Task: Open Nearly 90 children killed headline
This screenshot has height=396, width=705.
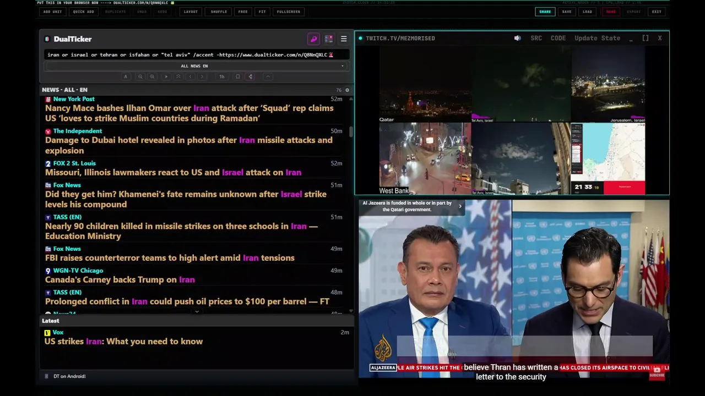Action: click(181, 231)
